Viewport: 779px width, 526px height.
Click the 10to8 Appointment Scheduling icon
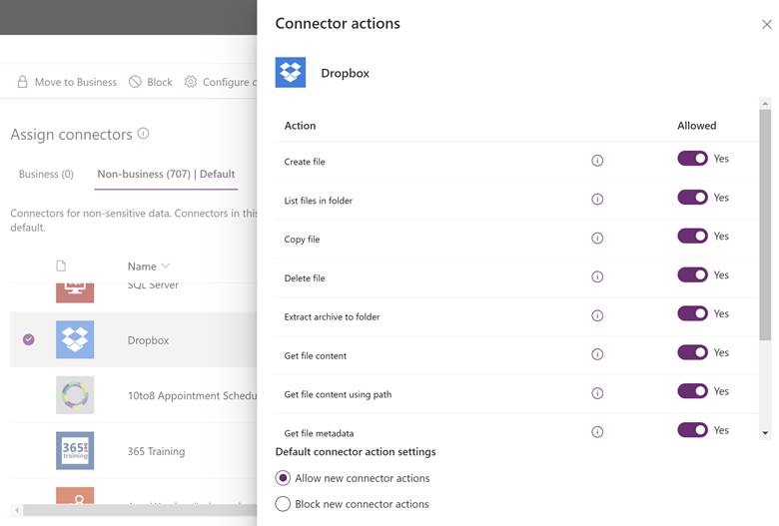(x=75, y=395)
